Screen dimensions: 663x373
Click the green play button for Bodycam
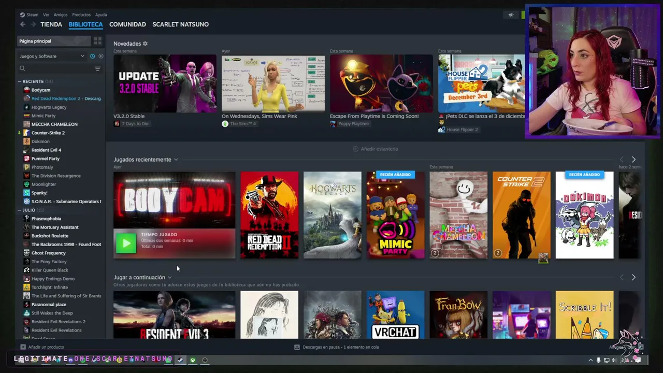click(x=126, y=243)
